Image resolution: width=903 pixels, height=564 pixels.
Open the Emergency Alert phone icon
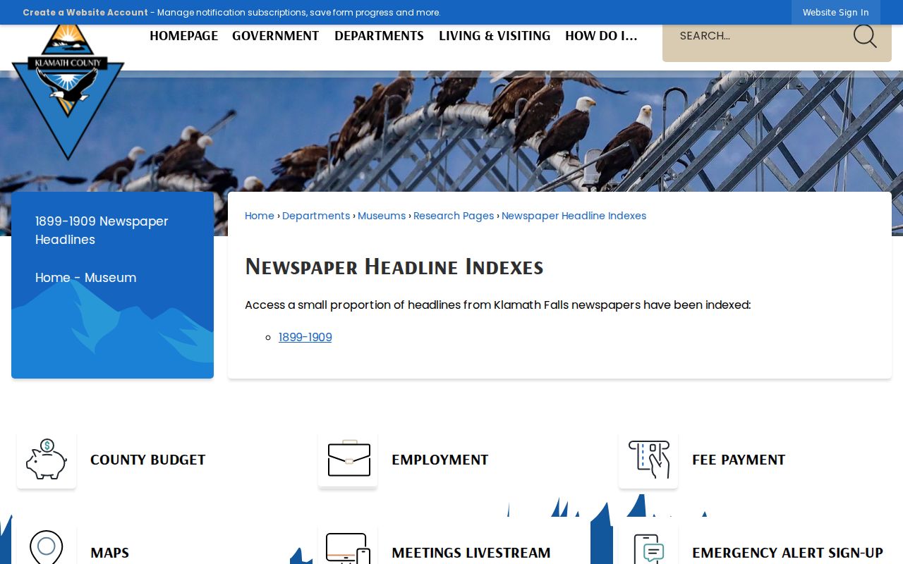(x=648, y=548)
